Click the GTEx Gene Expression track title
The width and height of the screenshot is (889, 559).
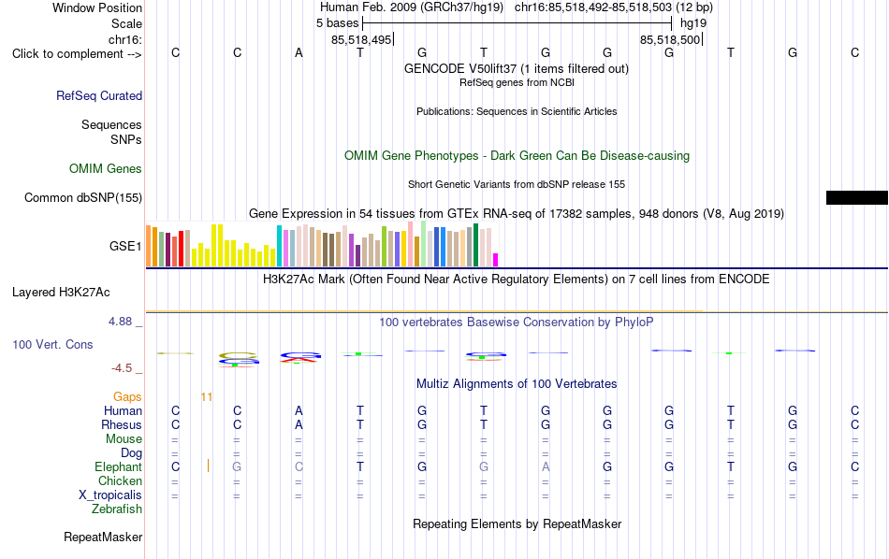(x=517, y=213)
